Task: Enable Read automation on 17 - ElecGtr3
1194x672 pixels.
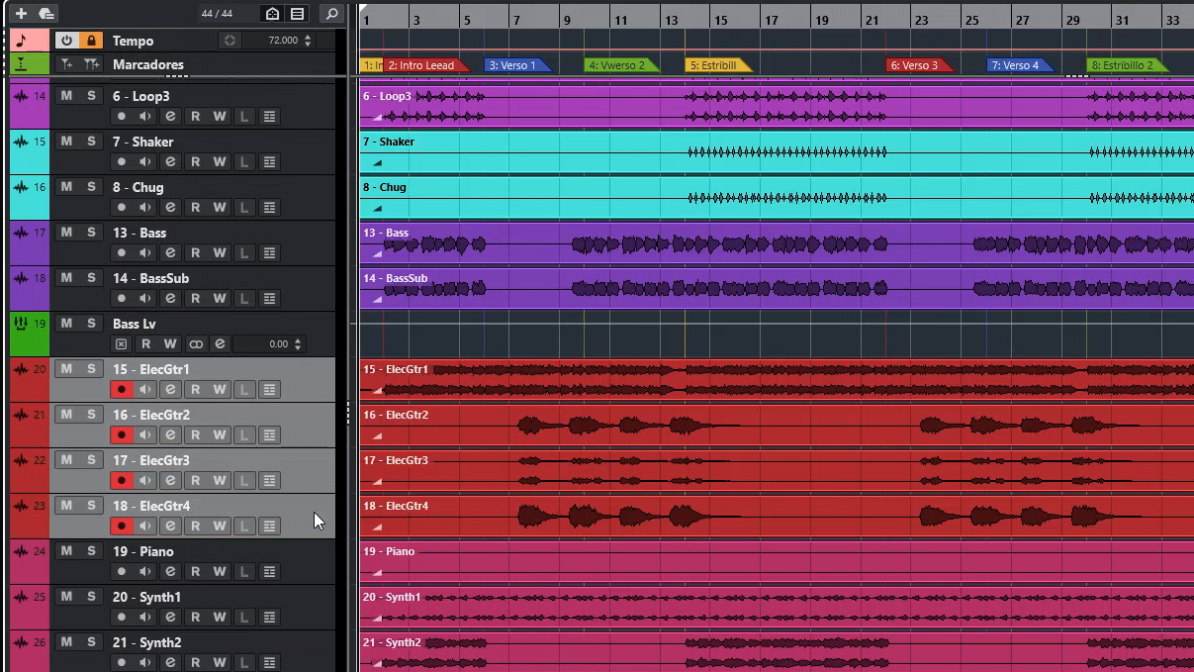Action: coord(196,481)
